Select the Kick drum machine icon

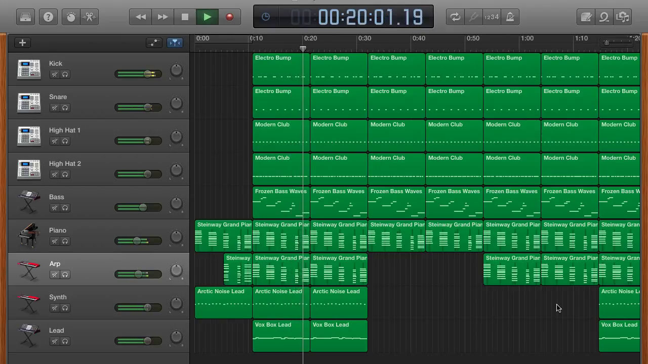point(29,69)
